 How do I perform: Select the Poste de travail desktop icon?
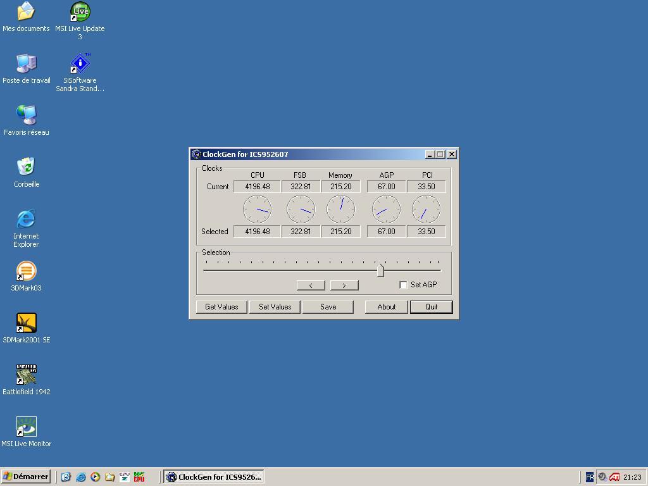(x=27, y=63)
